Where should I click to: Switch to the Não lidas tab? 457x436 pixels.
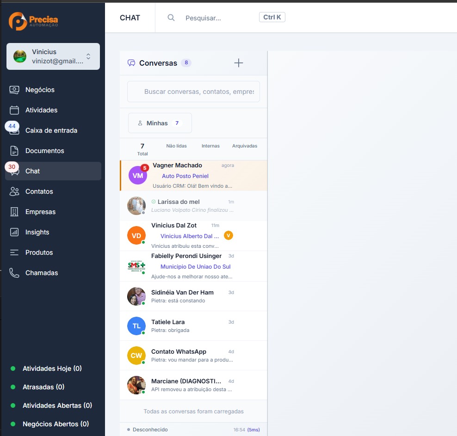[x=176, y=146]
